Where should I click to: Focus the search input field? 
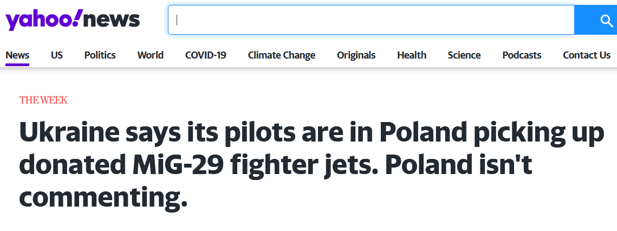pyautogui.click(x=371, y=20)
